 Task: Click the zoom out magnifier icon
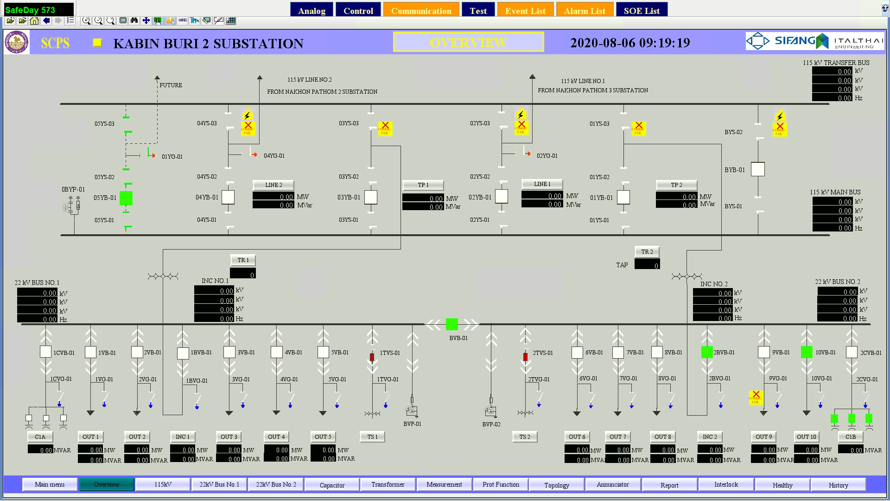98,20
